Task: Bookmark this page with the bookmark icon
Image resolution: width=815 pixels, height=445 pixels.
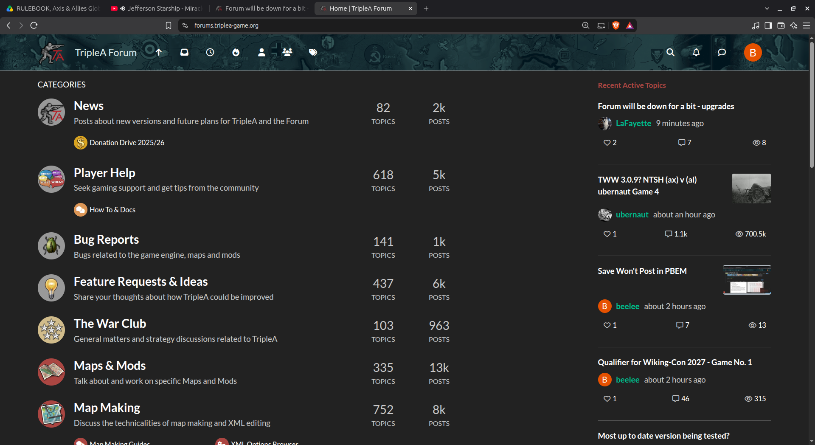Action: 169,25
